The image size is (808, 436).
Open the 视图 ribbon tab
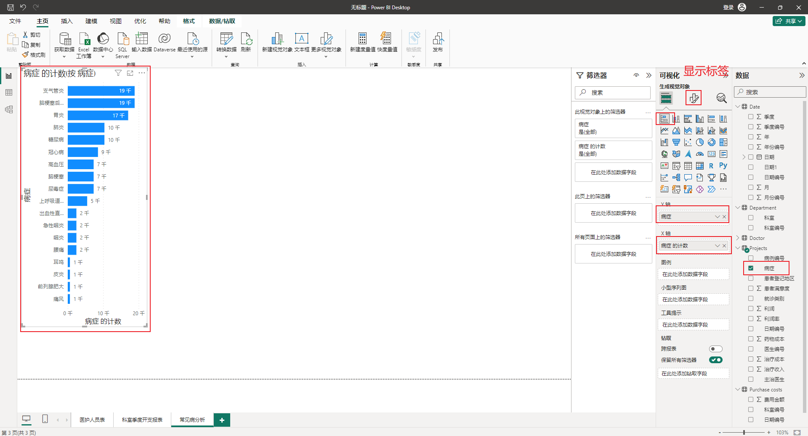coord(115,21)
